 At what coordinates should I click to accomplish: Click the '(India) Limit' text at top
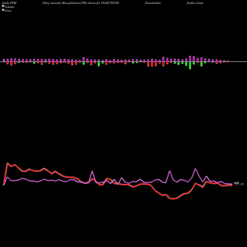pyautogui.click(x=195, y=3)
